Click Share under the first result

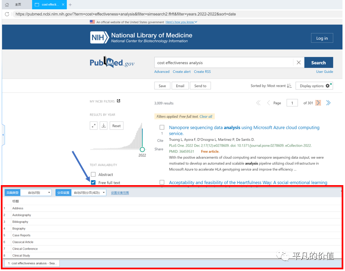click(159, 149)
